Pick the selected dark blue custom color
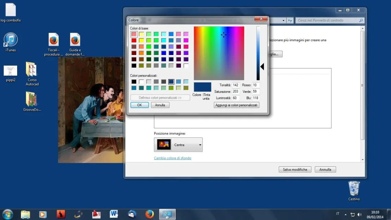391x220 pixels. click(171, 82)
